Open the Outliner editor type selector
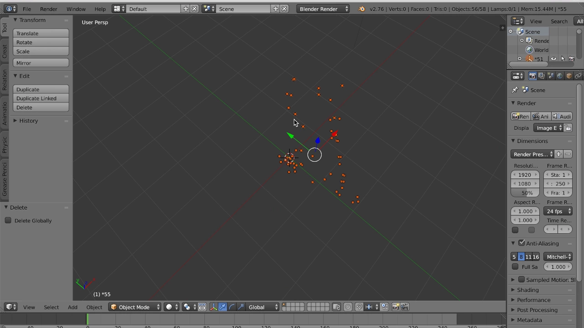Viewport: 584px width, 328px height. click(x=518, y=21)
